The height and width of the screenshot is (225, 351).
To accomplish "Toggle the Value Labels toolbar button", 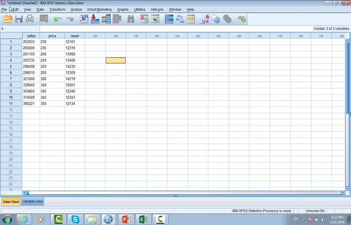I will (205, 19).
